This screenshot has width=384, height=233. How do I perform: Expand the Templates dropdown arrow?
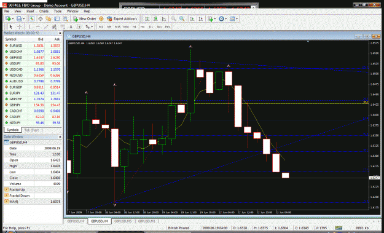point(237,19)
